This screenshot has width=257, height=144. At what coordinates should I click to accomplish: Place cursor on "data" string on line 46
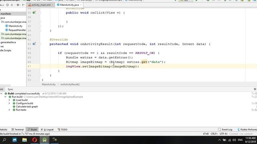coord(155,62)
